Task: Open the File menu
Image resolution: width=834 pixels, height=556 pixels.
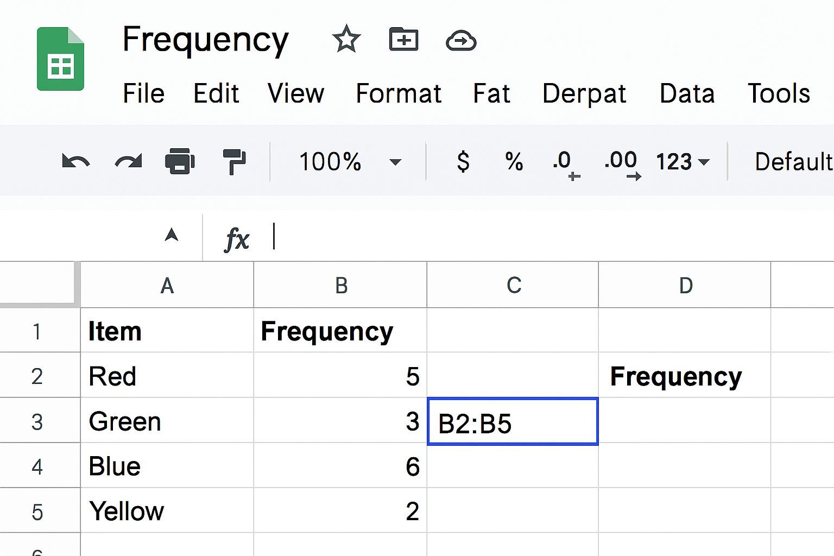Action: (x=143, y=93)
